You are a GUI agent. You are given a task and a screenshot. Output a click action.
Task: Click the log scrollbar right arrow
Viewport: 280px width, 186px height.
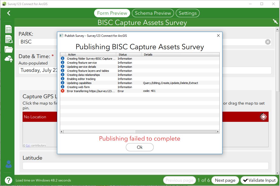218,132
